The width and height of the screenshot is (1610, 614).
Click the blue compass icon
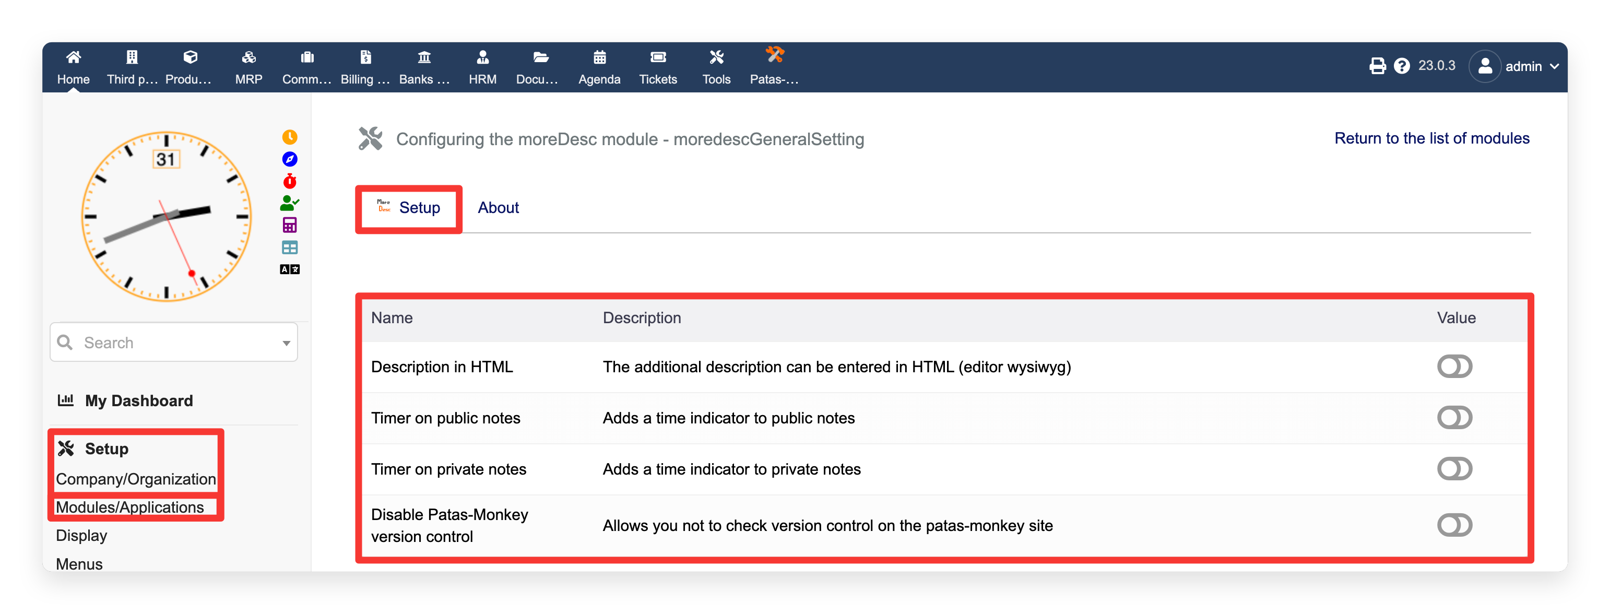289,159
